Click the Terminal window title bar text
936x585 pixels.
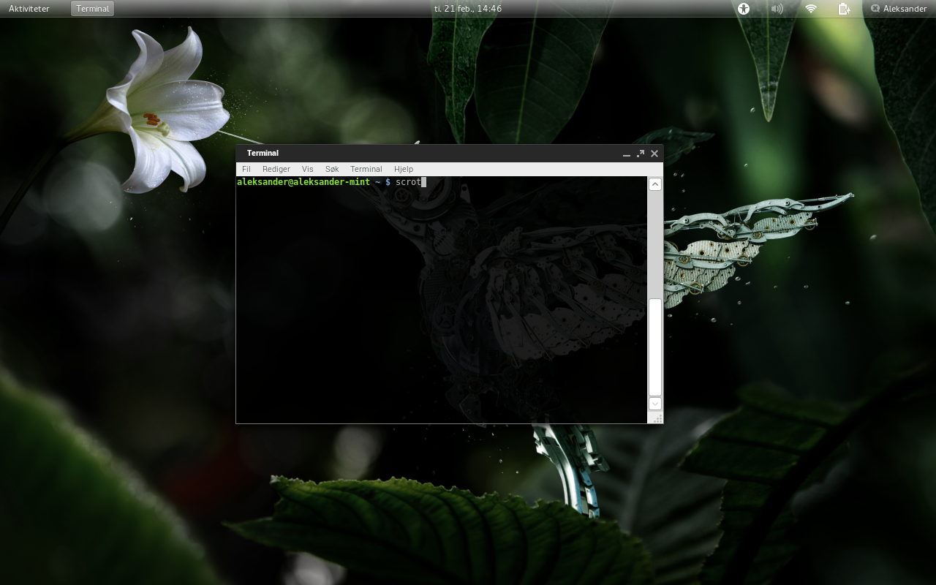tap(263, 153)
